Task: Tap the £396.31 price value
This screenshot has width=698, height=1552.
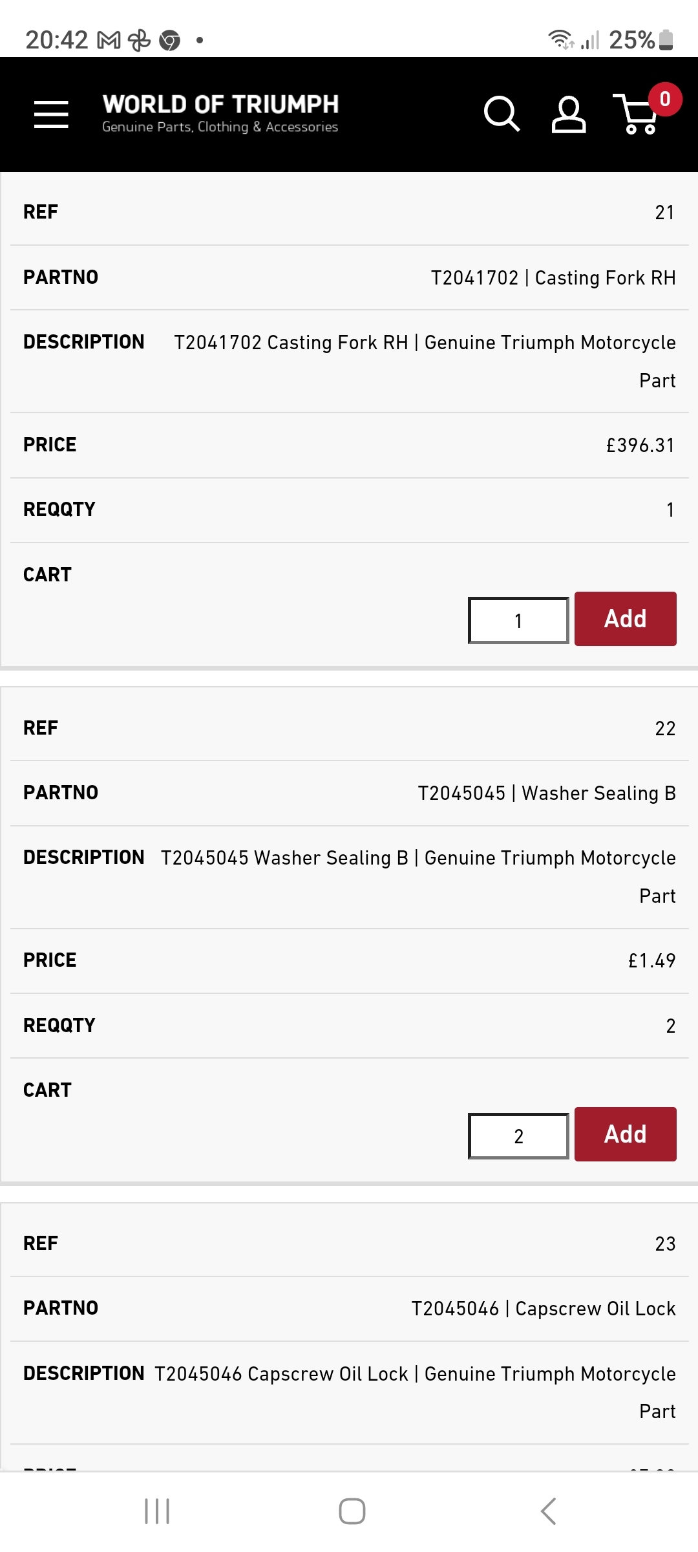Action: click(640, 446)
